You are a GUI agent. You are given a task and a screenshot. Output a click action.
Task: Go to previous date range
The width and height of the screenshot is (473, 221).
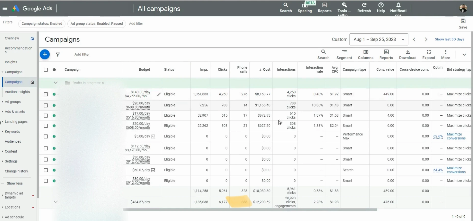(414, 39)
